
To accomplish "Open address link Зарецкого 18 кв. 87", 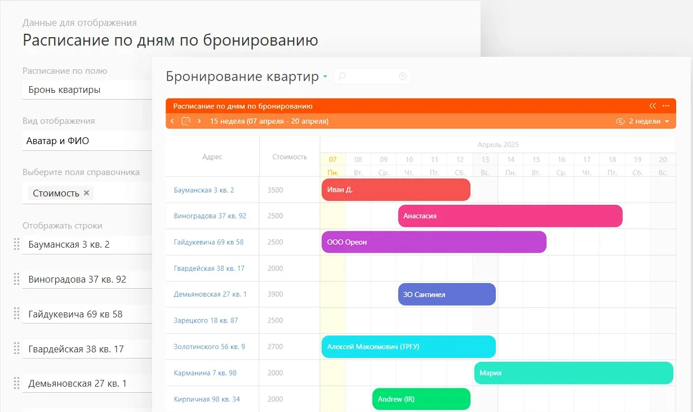I will [x=206, y=320].
